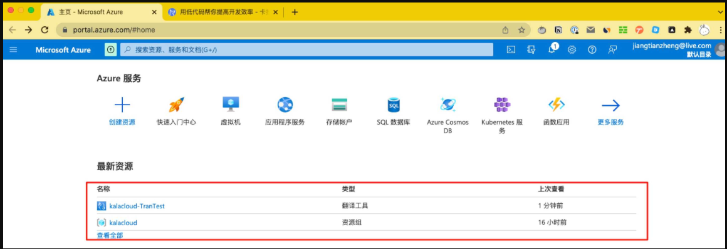727x249 pixels.
Task: Click the share page icon in address bar
Action: point(505,30)
